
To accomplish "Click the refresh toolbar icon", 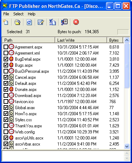I will [29, 22].
